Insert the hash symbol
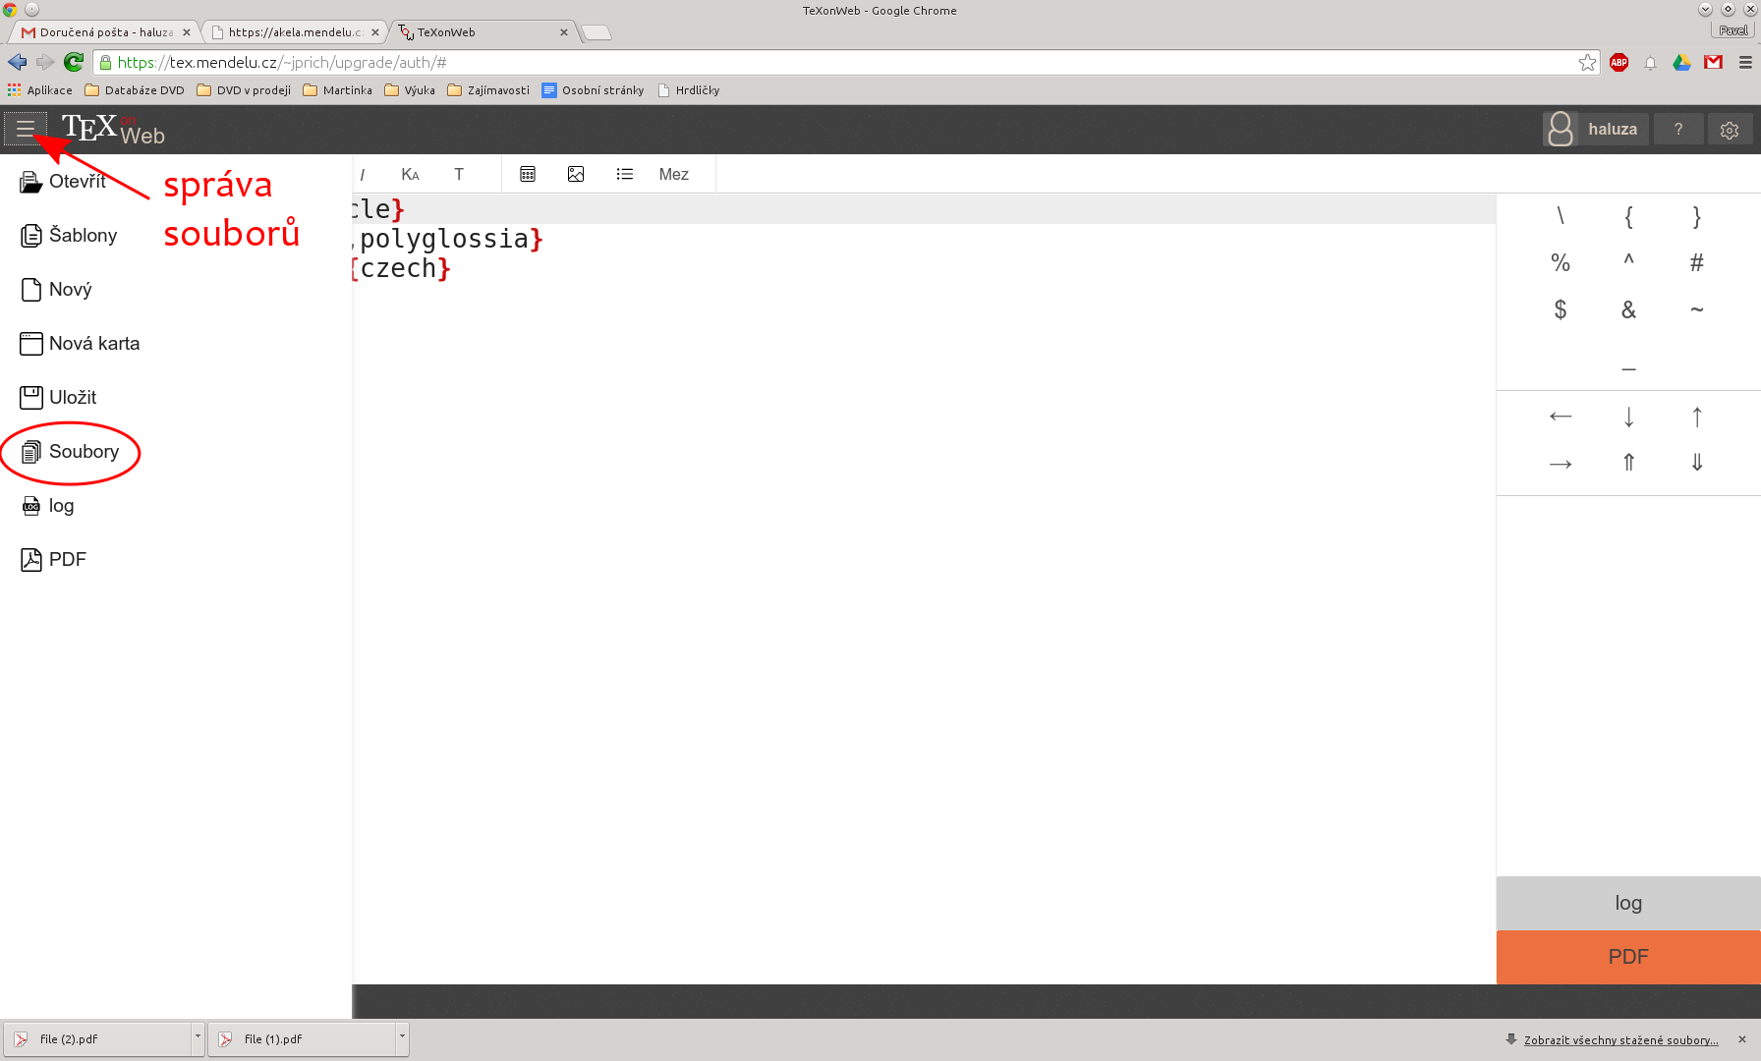This screenshot has height=1061, width=1761. 1697,263
